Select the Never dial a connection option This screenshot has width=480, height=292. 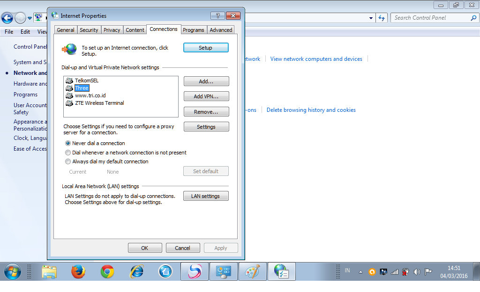pos(67,143)
